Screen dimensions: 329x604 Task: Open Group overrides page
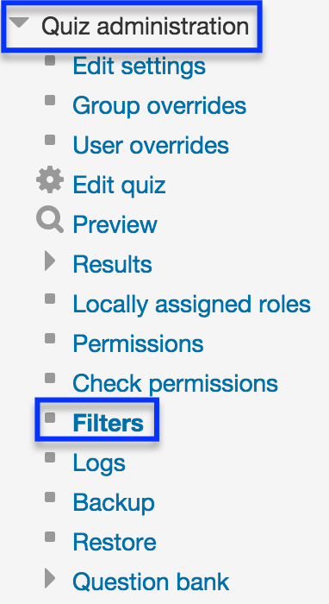pos(159,105)
